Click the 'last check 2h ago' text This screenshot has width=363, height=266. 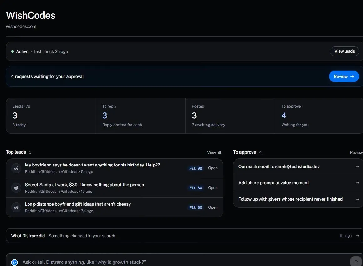(x=51, y=51)
